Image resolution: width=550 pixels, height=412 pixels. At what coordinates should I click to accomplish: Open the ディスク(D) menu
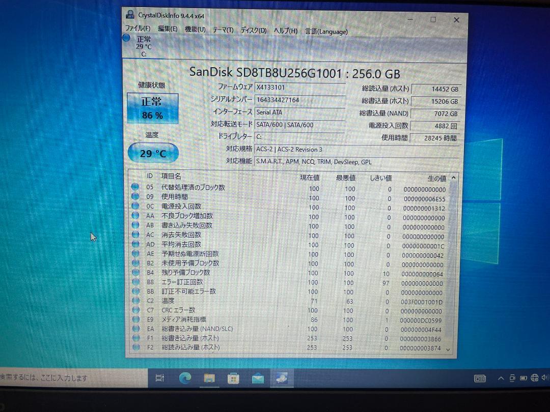click(x=253, y=31)
